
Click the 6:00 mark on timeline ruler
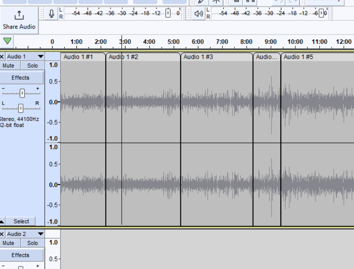point(197,42)
